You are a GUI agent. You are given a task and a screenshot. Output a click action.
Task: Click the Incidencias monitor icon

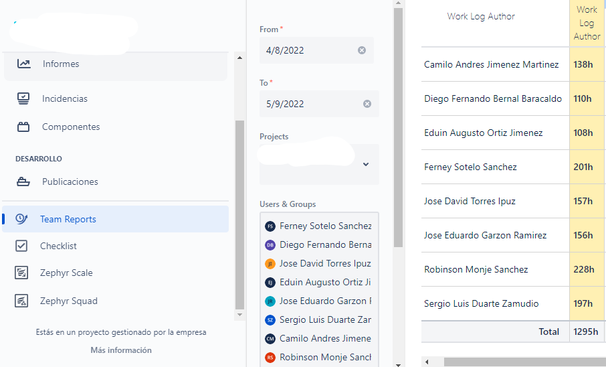coord(23,98)
